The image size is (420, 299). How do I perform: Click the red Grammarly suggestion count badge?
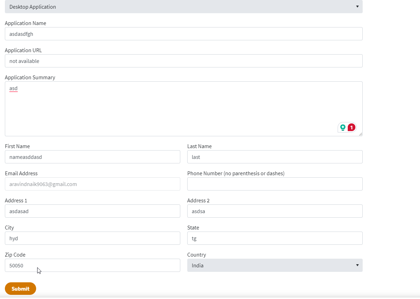click(351, 128)
